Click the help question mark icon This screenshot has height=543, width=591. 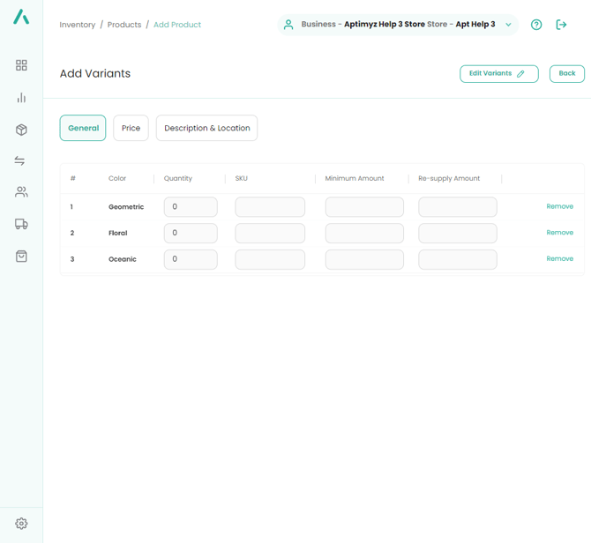tap(536, 25)
